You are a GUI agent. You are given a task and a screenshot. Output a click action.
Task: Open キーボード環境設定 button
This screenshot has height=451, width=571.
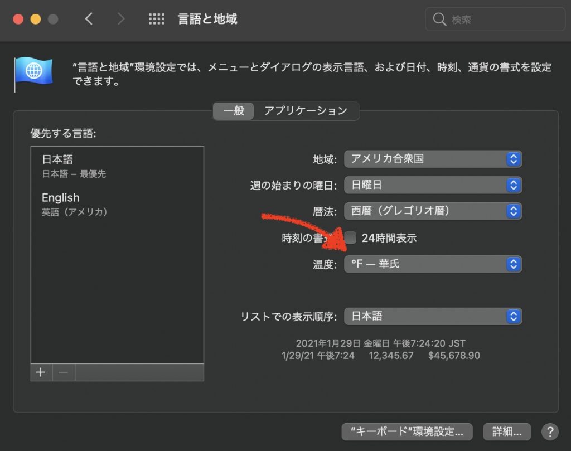(x=407, y=431)
